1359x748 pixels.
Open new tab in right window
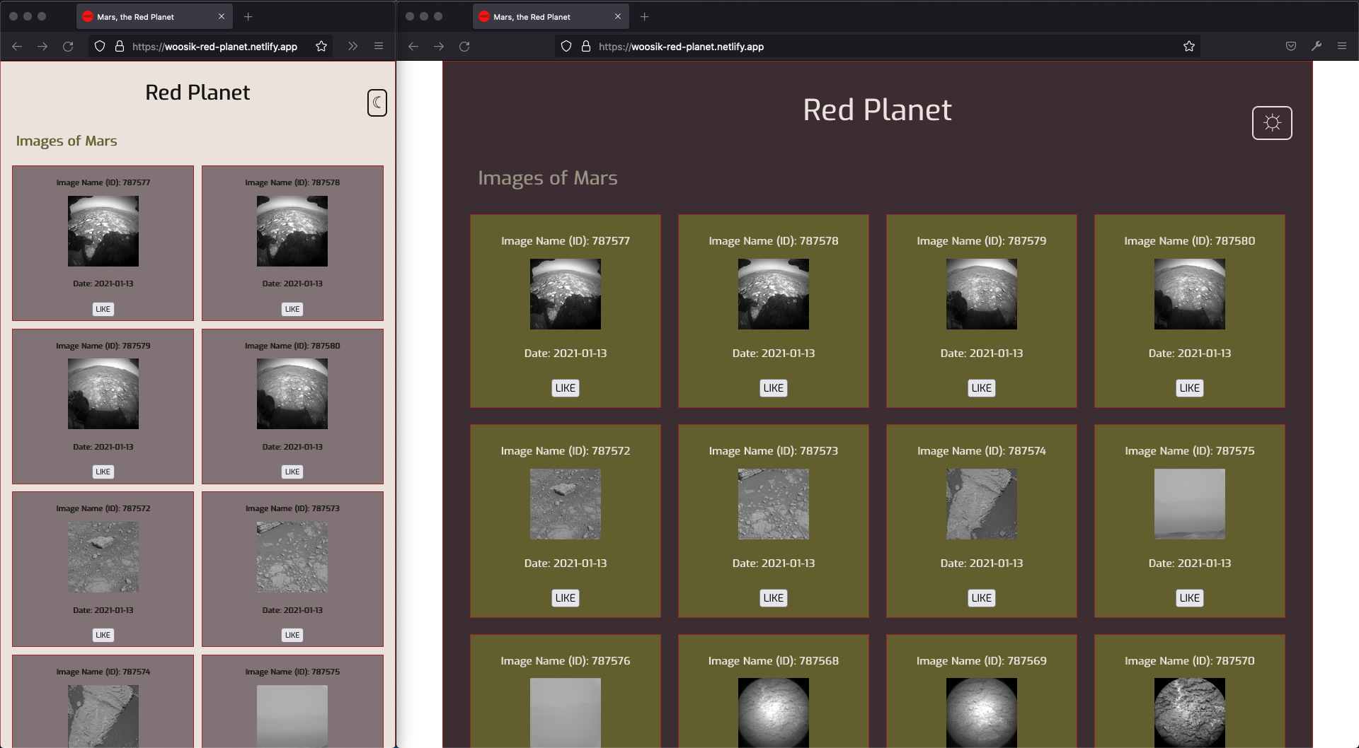pos(644,17)
